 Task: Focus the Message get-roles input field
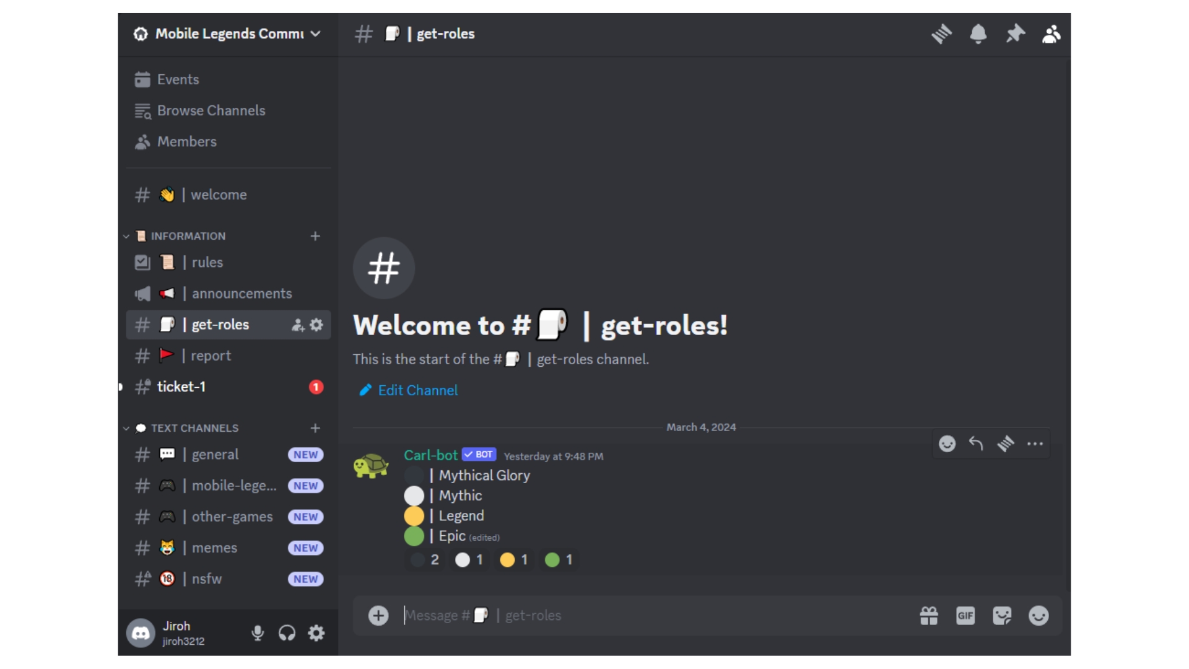point(656,615)
